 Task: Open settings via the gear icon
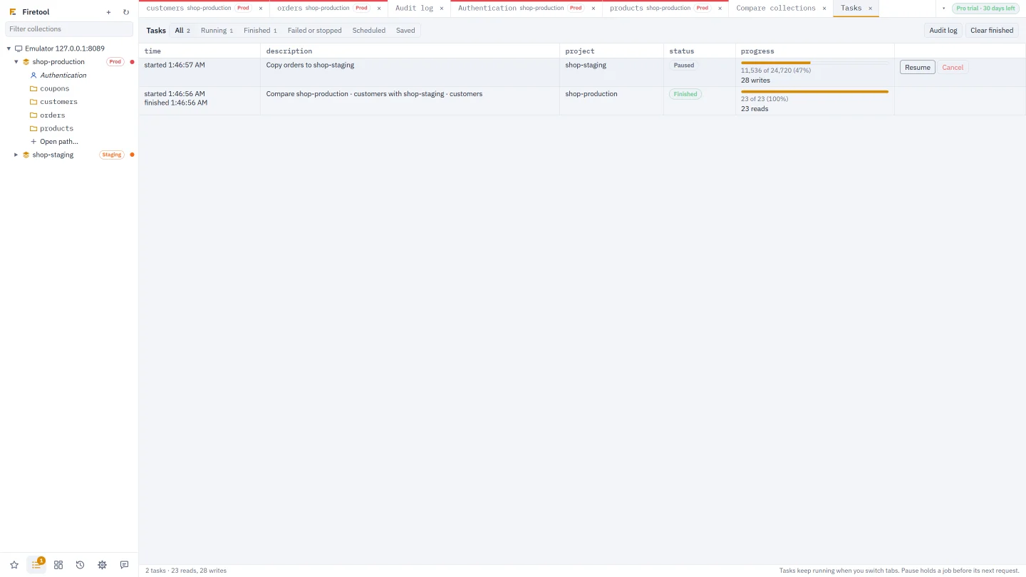tap(103, 565)
